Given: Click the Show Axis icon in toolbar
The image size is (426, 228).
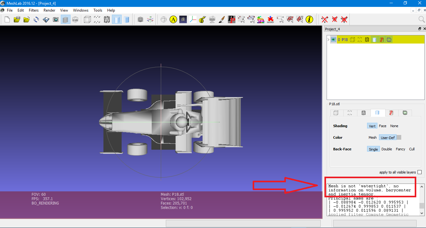Looking at the screenshot, I should click(x=150, y=19).
